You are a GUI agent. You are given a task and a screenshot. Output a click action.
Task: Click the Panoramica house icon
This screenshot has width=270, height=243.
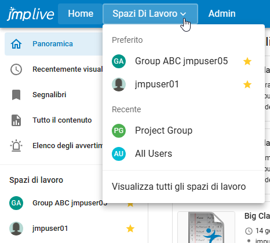(x=16, y=44)
